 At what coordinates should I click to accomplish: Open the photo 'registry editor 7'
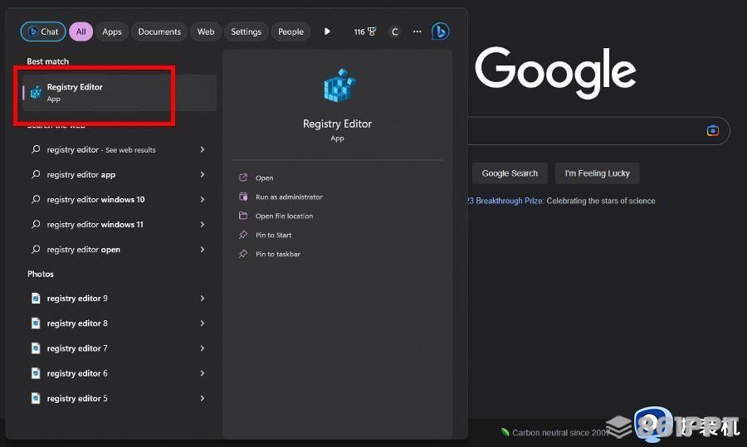[x=119, y=348]
